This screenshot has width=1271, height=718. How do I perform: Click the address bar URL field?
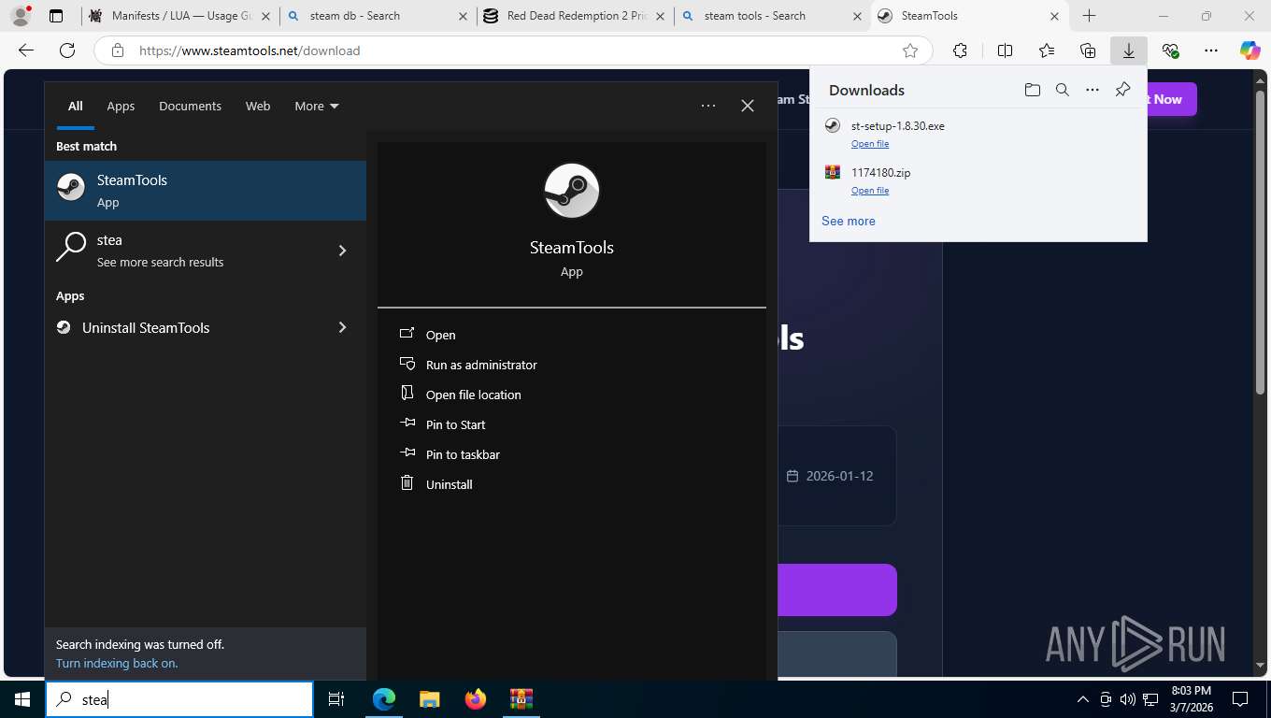tap(513, 50)
